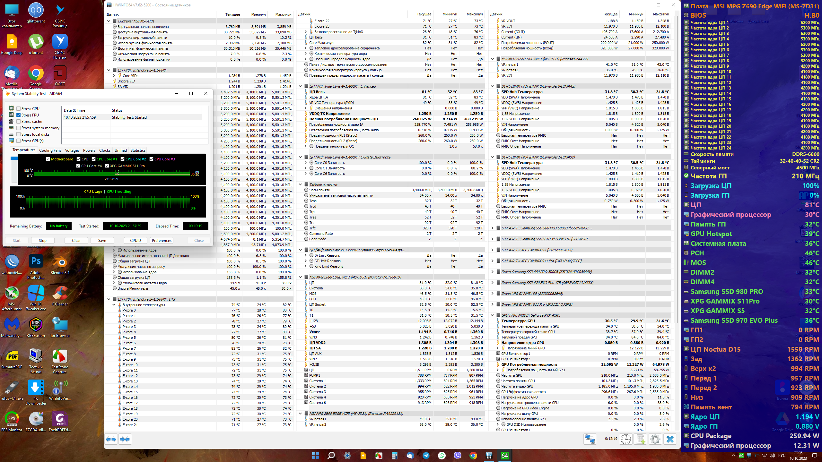Click HWiNFO remote network computers icon
Image resolution: width=822 pixels, height=462 pixels.
[x=590, y=439]
